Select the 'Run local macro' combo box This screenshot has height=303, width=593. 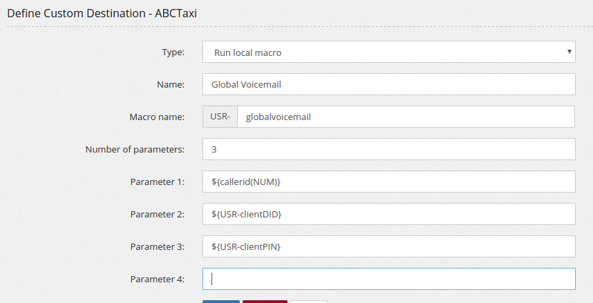389,52
